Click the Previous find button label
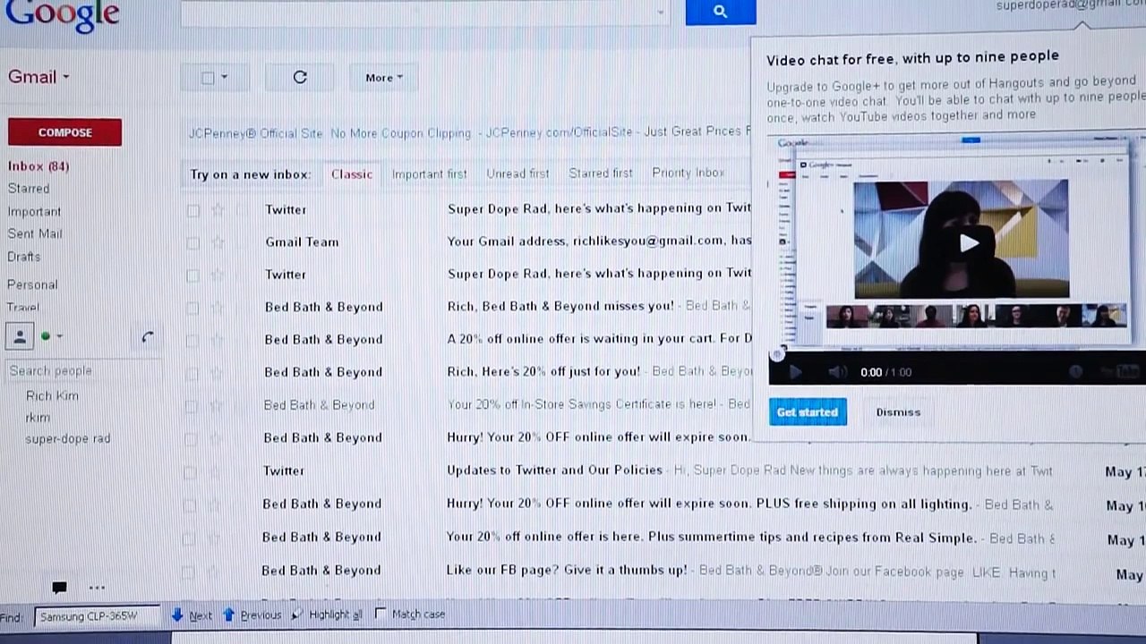Image resolution: width=1146 pixels, height=644 pixels. [x=261, y=615]
